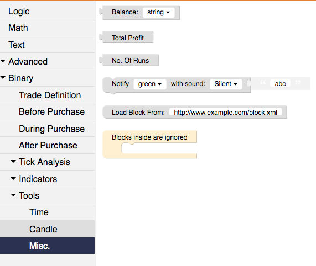Select the Total Profit block
Image resolution: width=316 pixels, height=266 pixels.
(x=128, y=38)
